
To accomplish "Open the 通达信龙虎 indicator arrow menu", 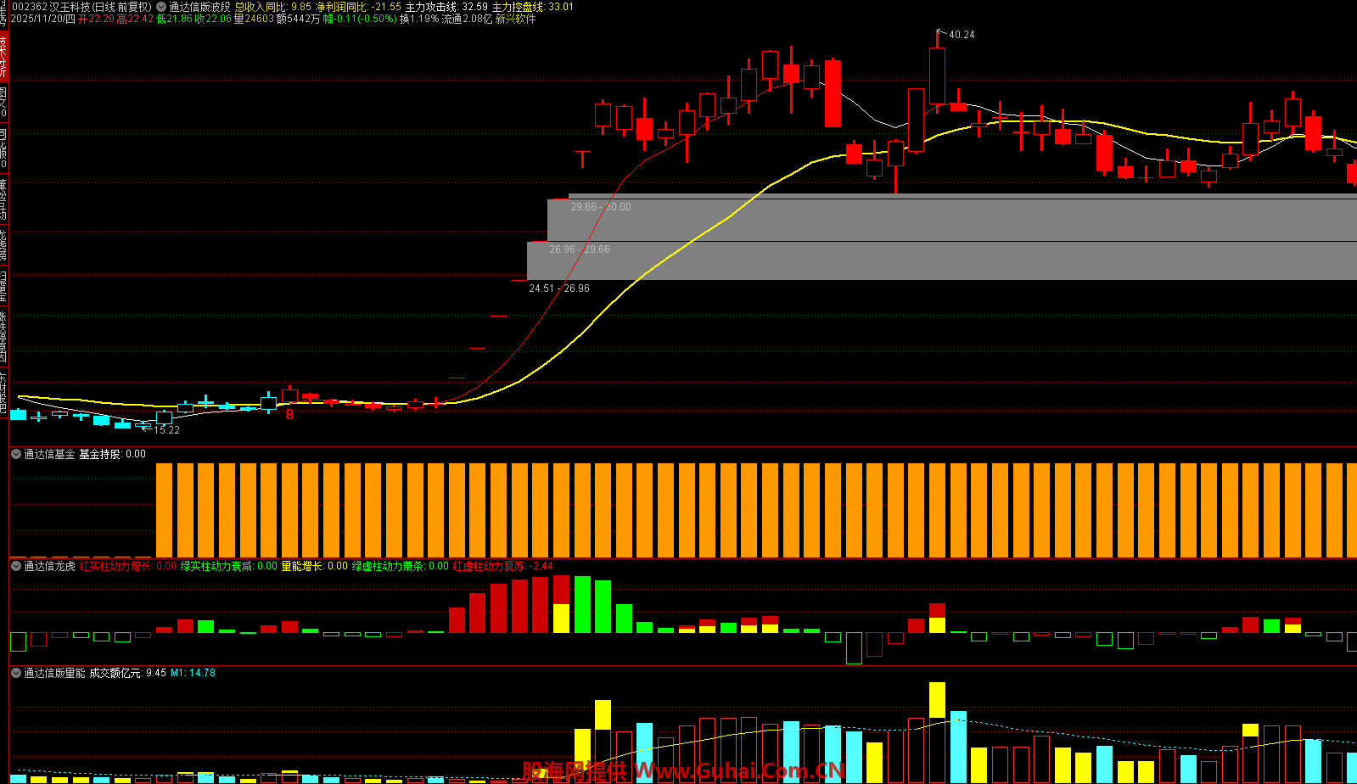I will [x=16, y=566].
